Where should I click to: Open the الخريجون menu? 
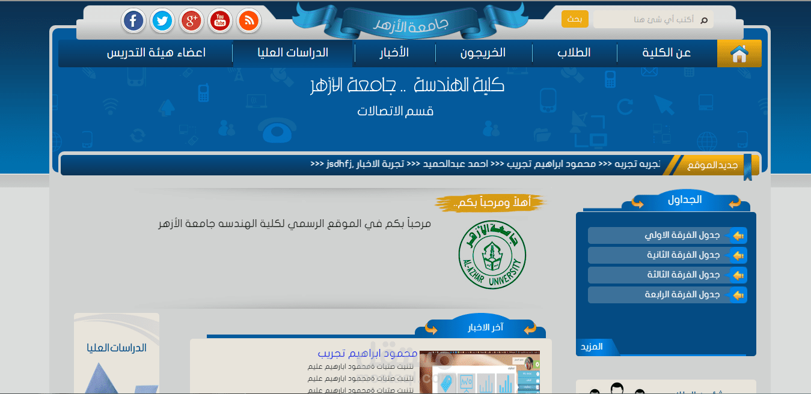click(x=483, y=53)
